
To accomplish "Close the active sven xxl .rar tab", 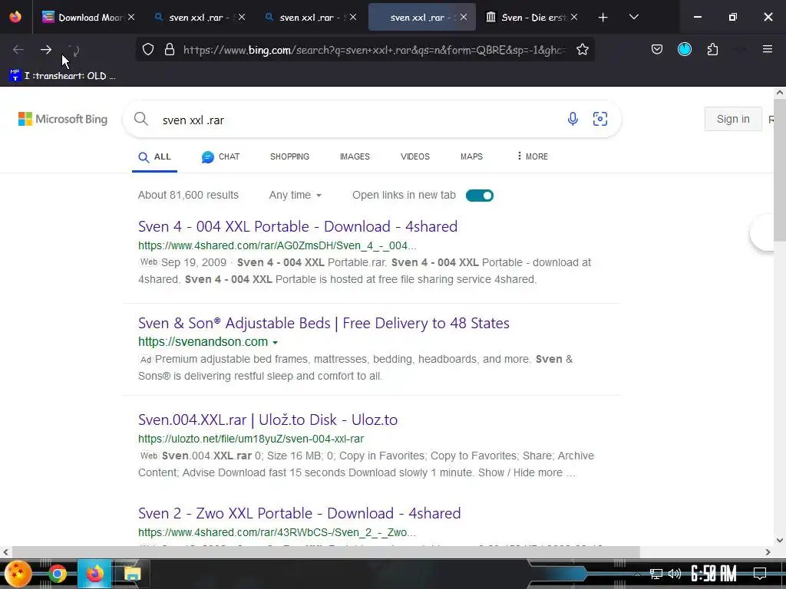I will 464,17.
